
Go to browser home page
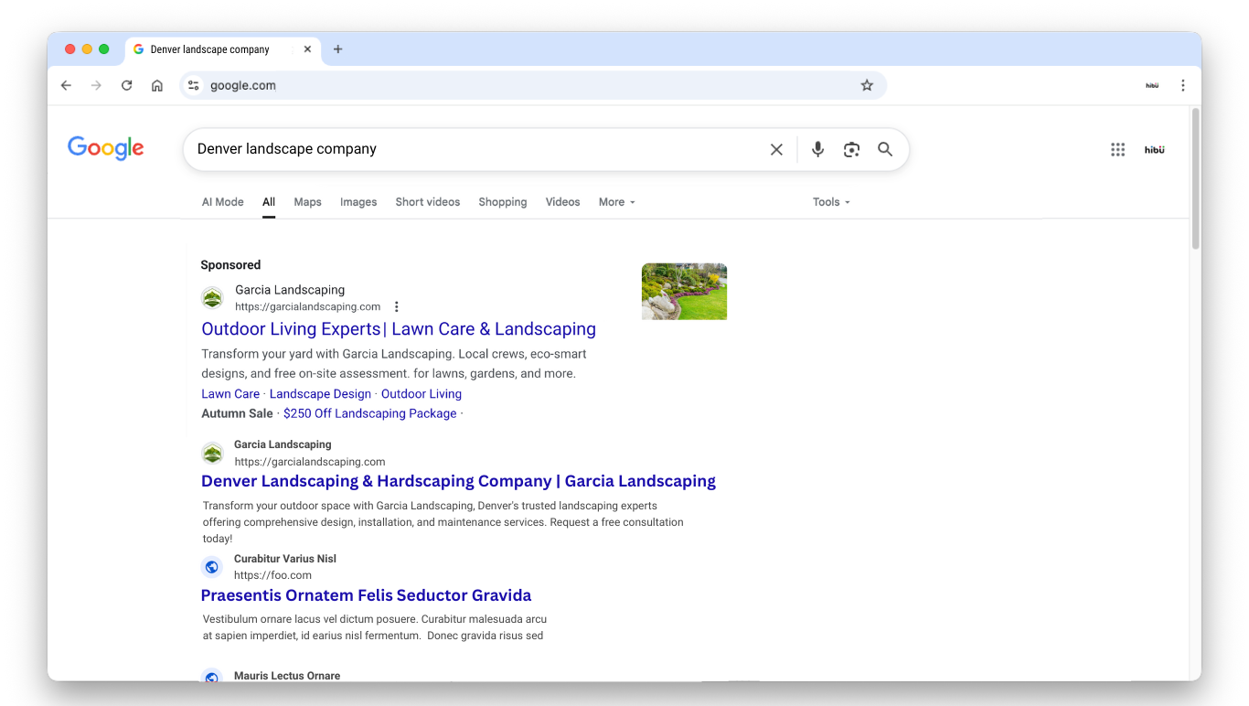[157, 85]
